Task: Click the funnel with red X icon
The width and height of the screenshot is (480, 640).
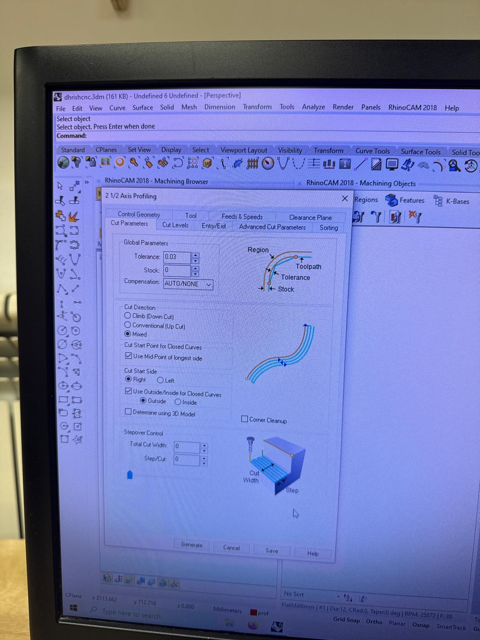Action: (x=415, y=217)
